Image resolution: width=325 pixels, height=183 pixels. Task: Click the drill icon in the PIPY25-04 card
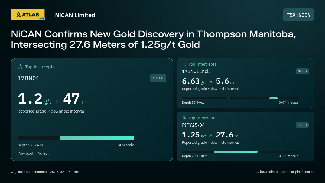click(184, 118)
